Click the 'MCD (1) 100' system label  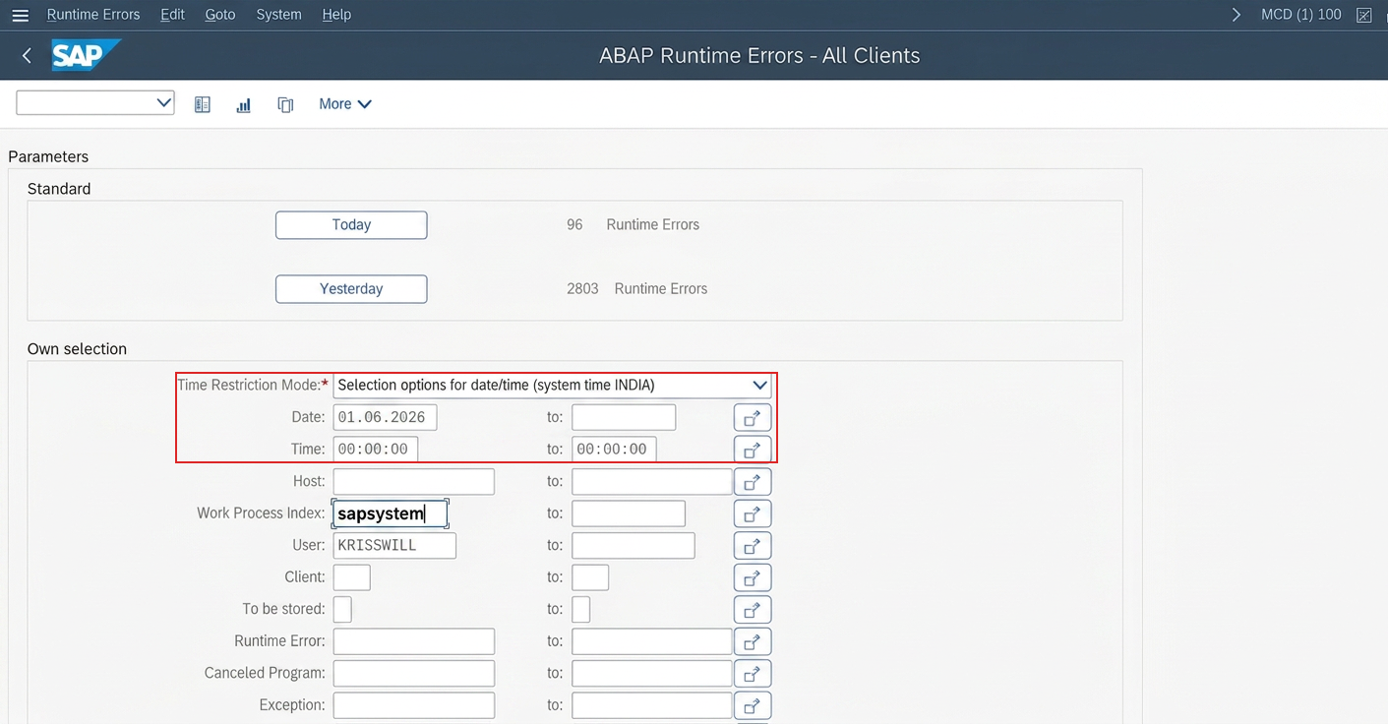point(1300,15)
